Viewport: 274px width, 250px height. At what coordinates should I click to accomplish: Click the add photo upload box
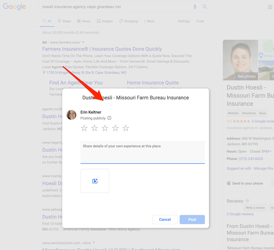pyautogui.click(x=95, y=181)
